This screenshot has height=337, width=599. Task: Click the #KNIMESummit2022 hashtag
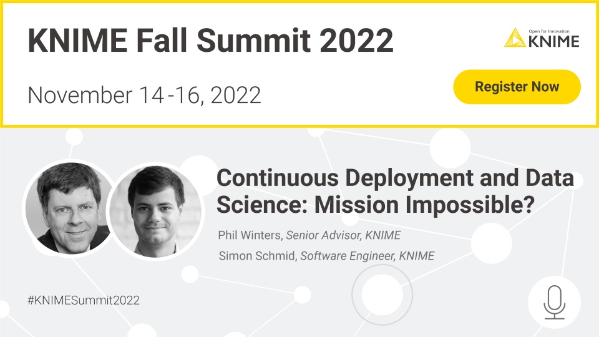[x=83, y=300]
